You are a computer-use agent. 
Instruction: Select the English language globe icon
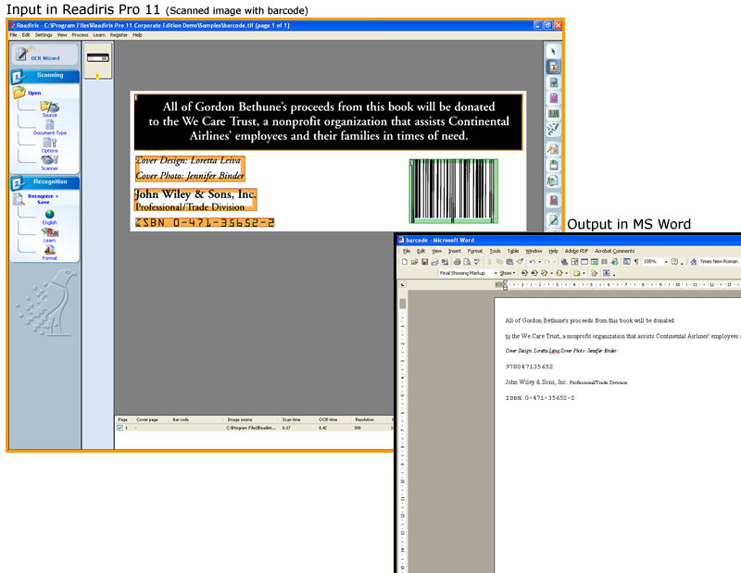pos(49,215)
